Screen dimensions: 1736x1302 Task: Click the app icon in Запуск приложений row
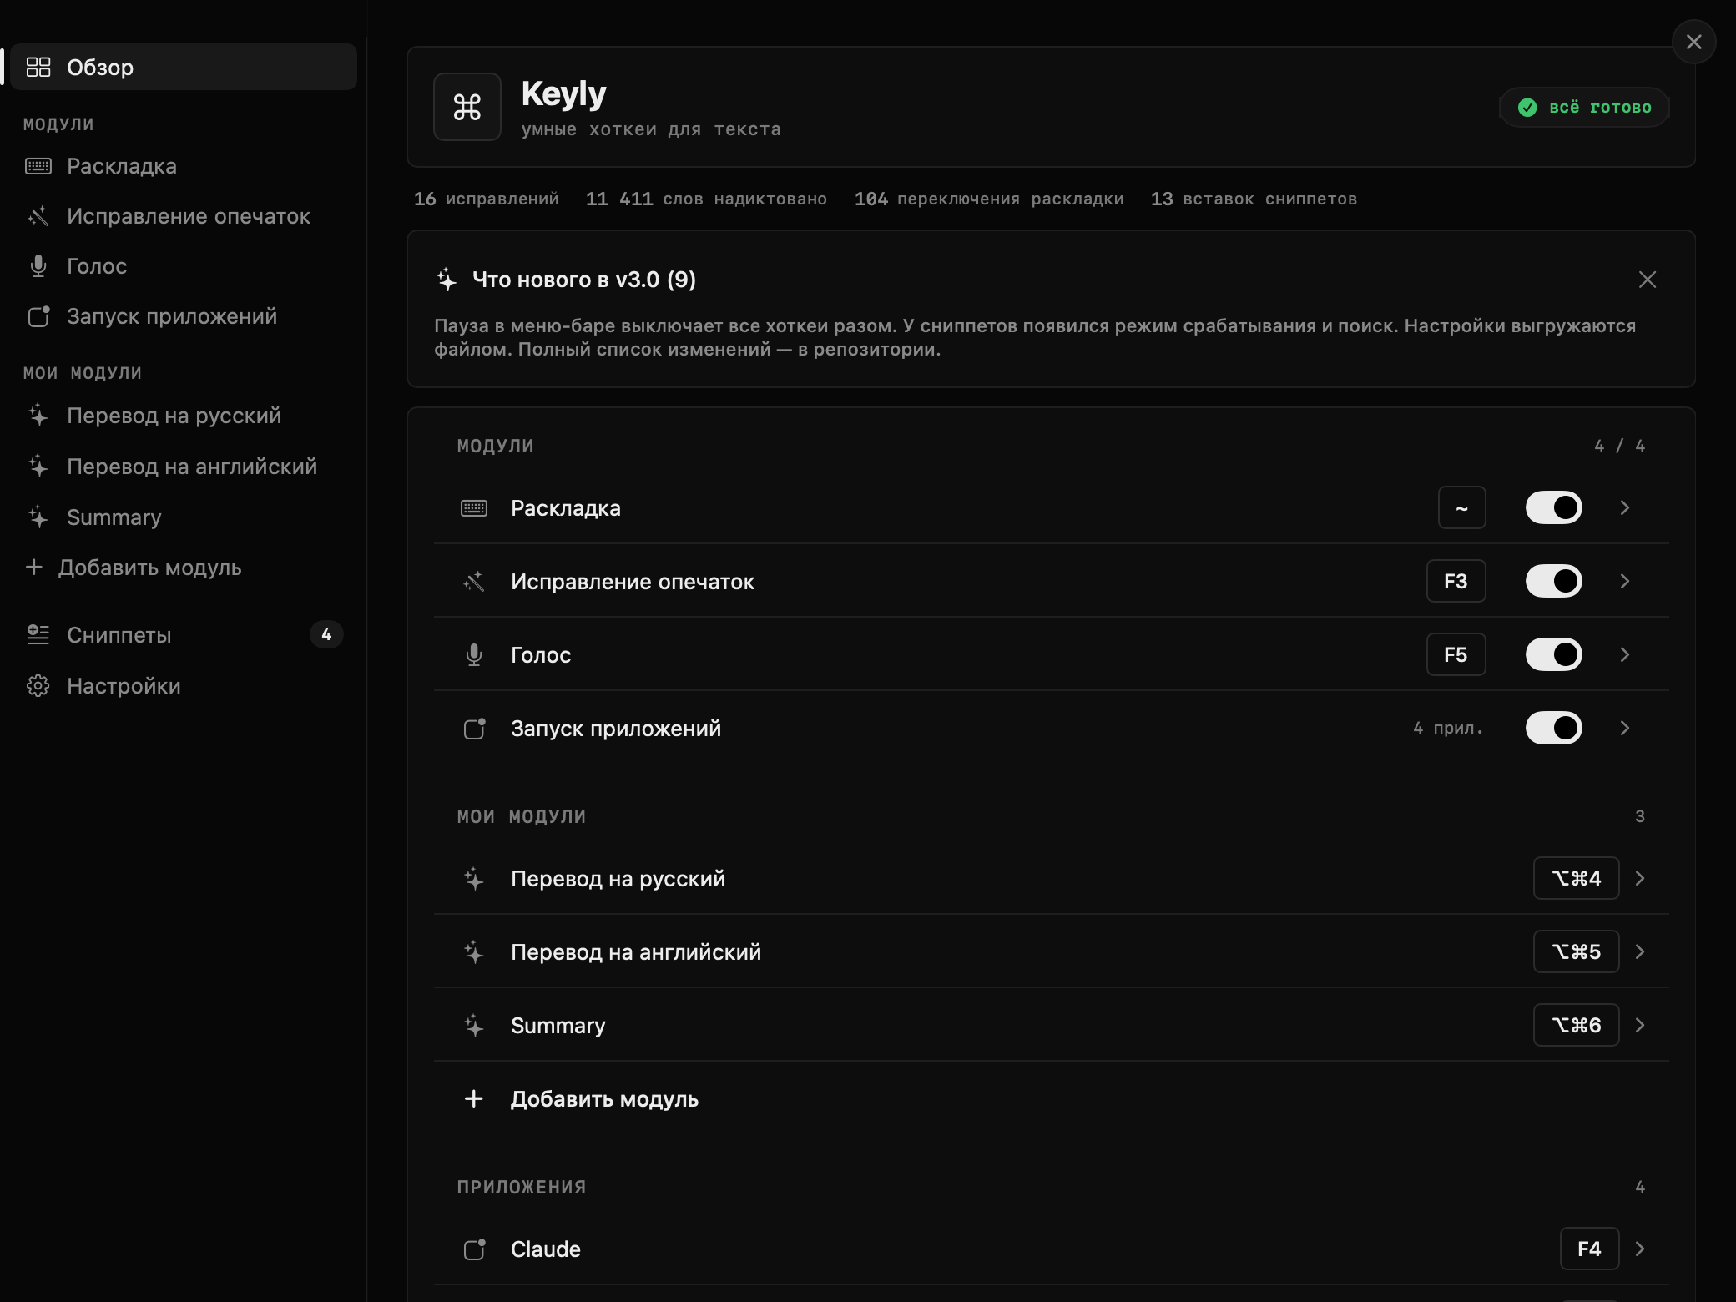click(474, 729)
